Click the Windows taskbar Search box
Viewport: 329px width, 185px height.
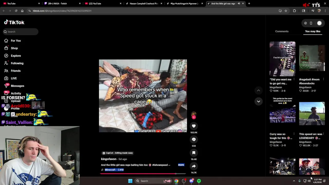click(x=153, y=181)
